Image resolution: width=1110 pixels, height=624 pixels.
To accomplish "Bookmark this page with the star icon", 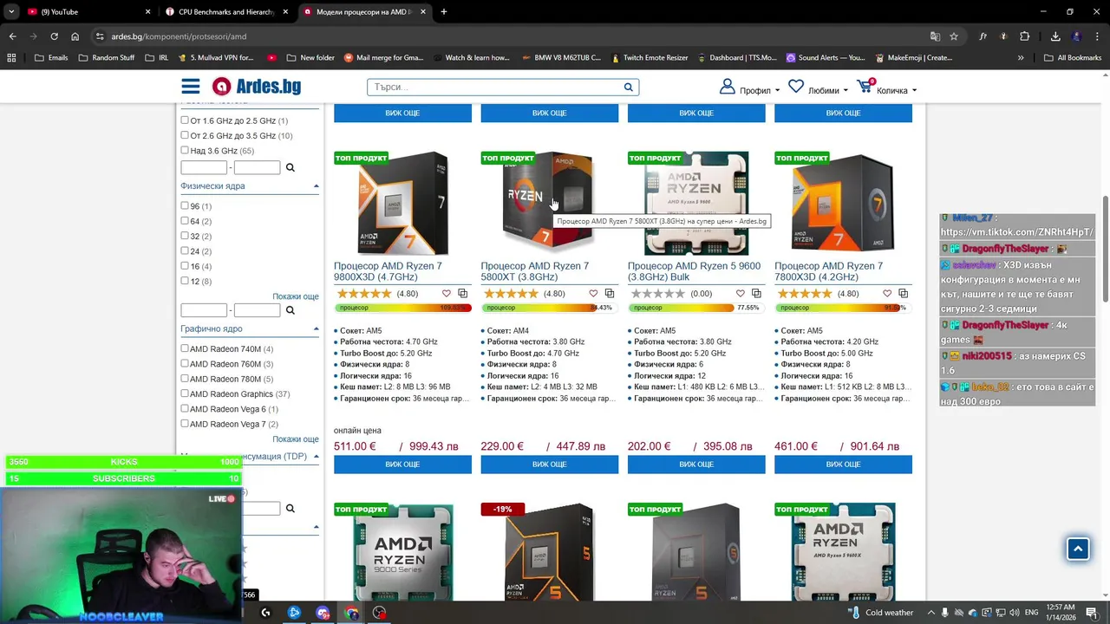I will 954,36.
